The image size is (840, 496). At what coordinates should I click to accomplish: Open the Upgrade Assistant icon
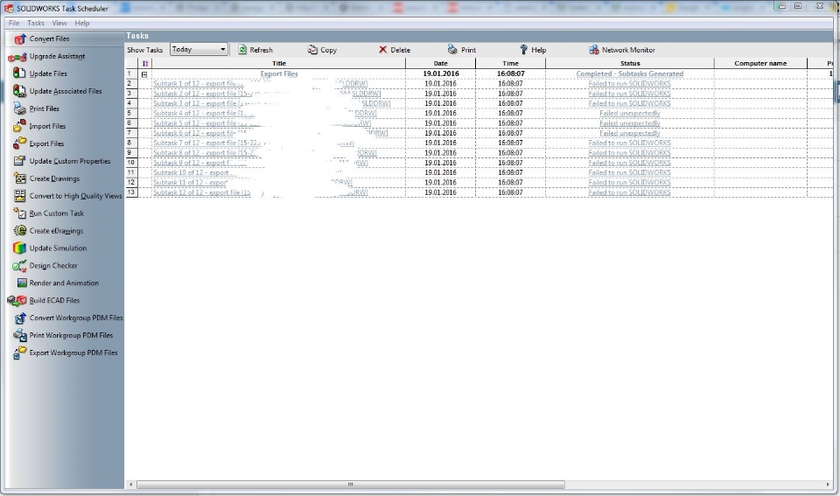click(17, 57)
